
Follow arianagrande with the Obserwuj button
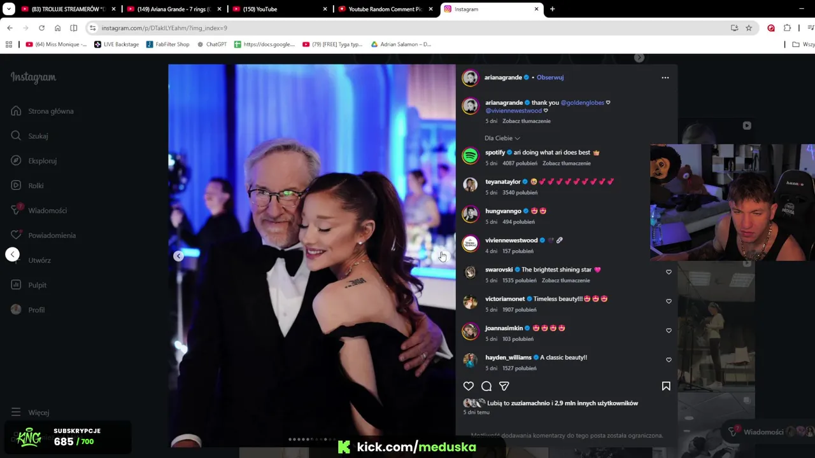click(550, 78)
